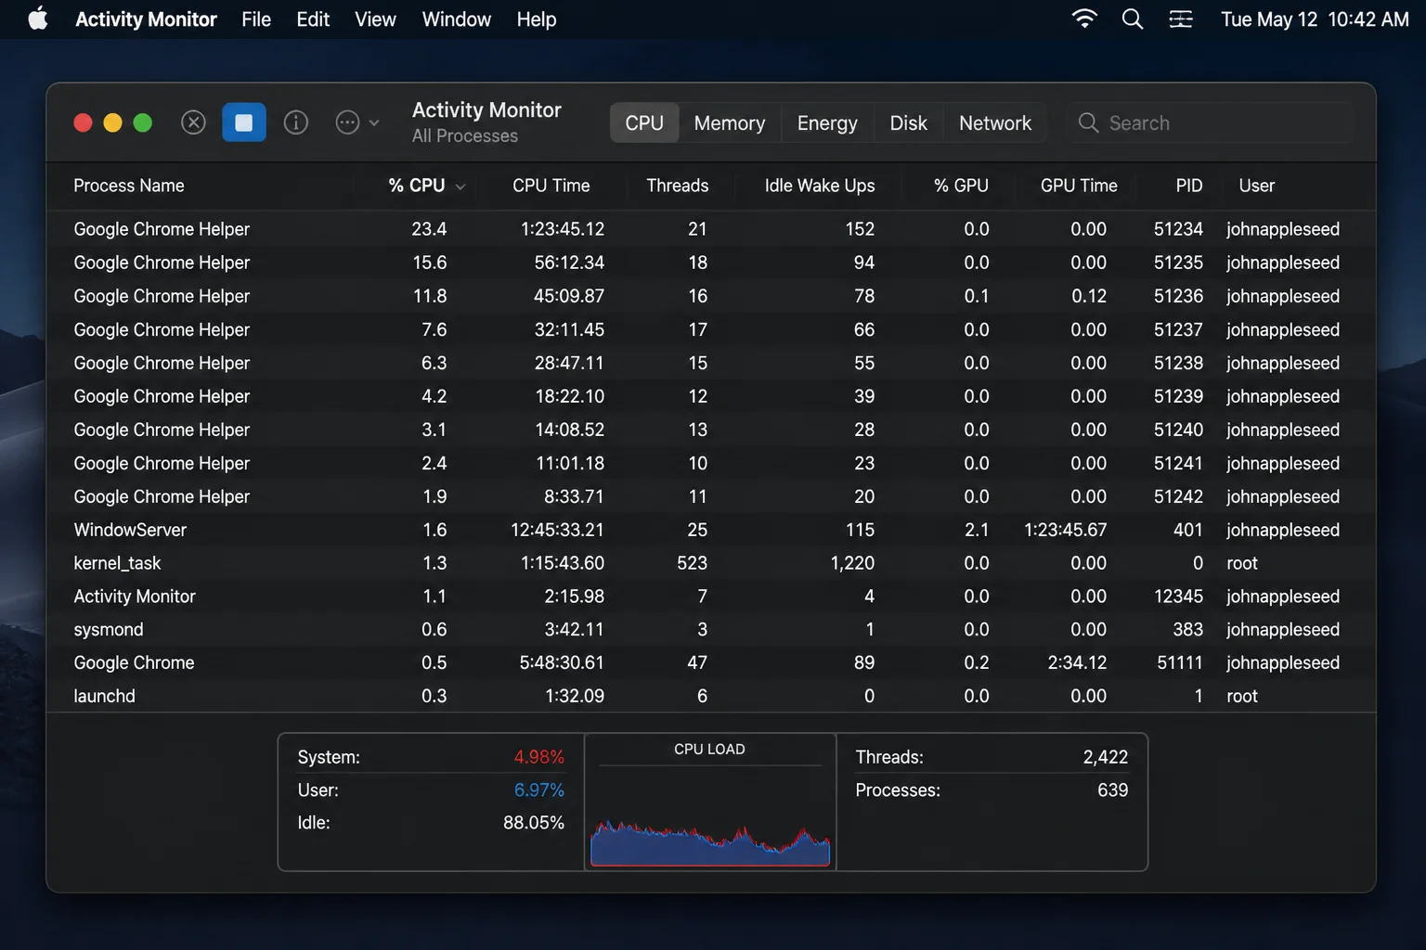Sort by the % CPU column
The height and width of the screenshot is (950, 1426).
417,186
